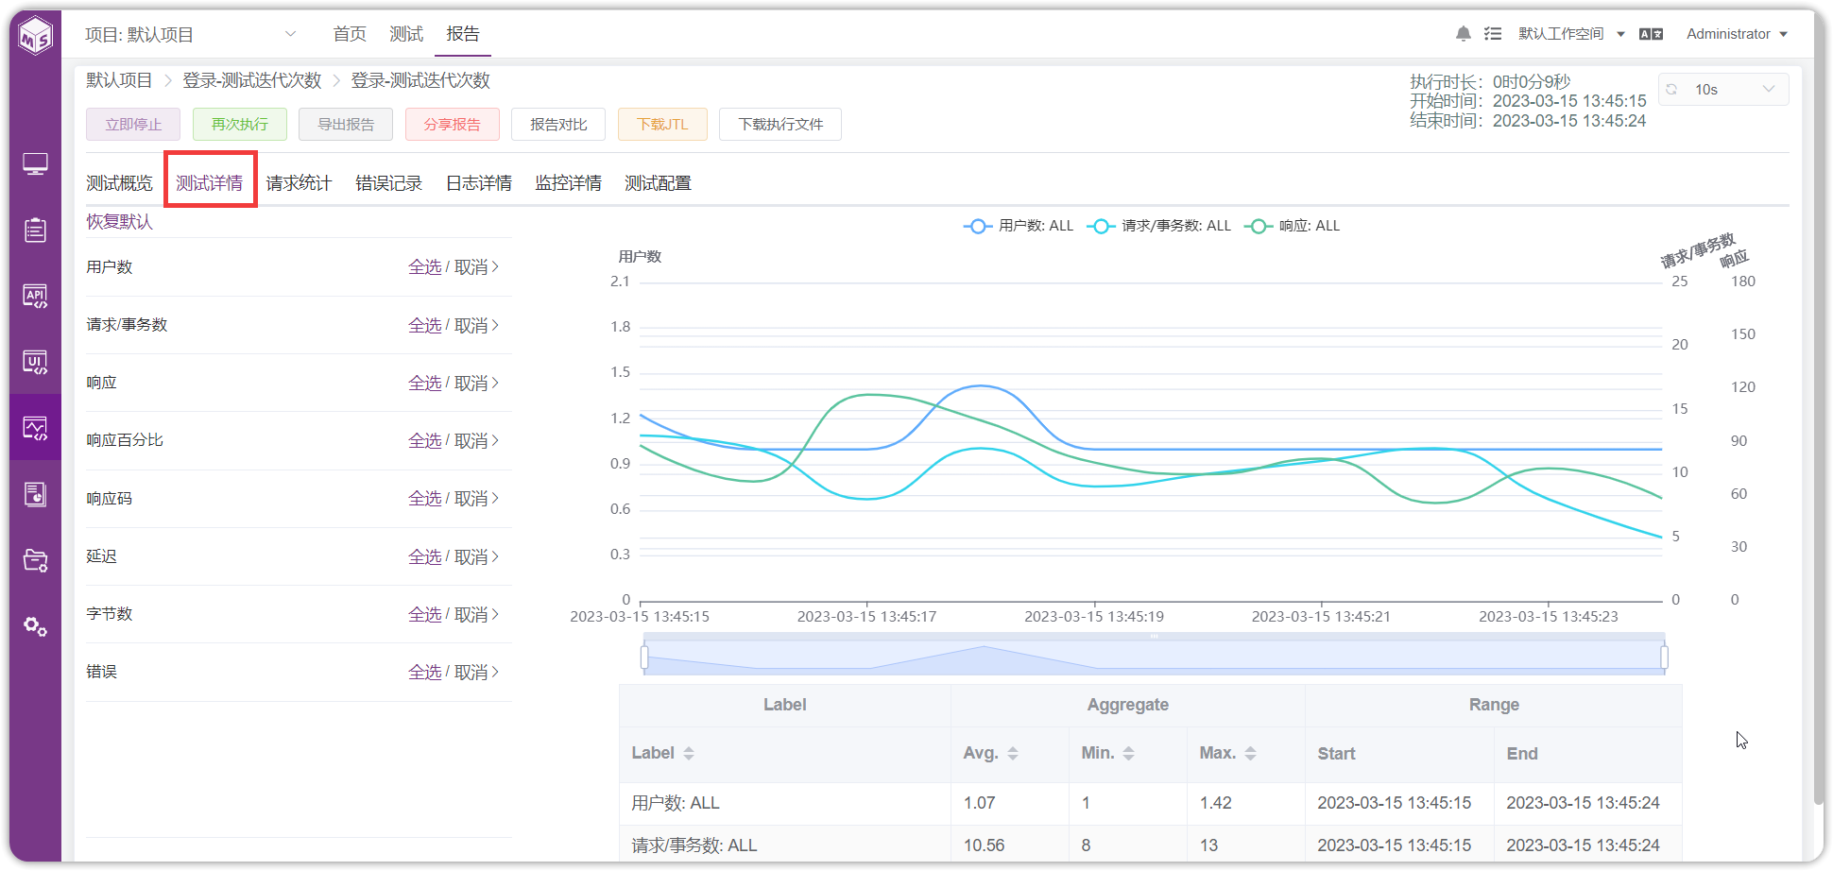The width and height of the screenshot is (1833, 871).
Task: Open the report statistics sidebar icon
Action: coord(35,494)
